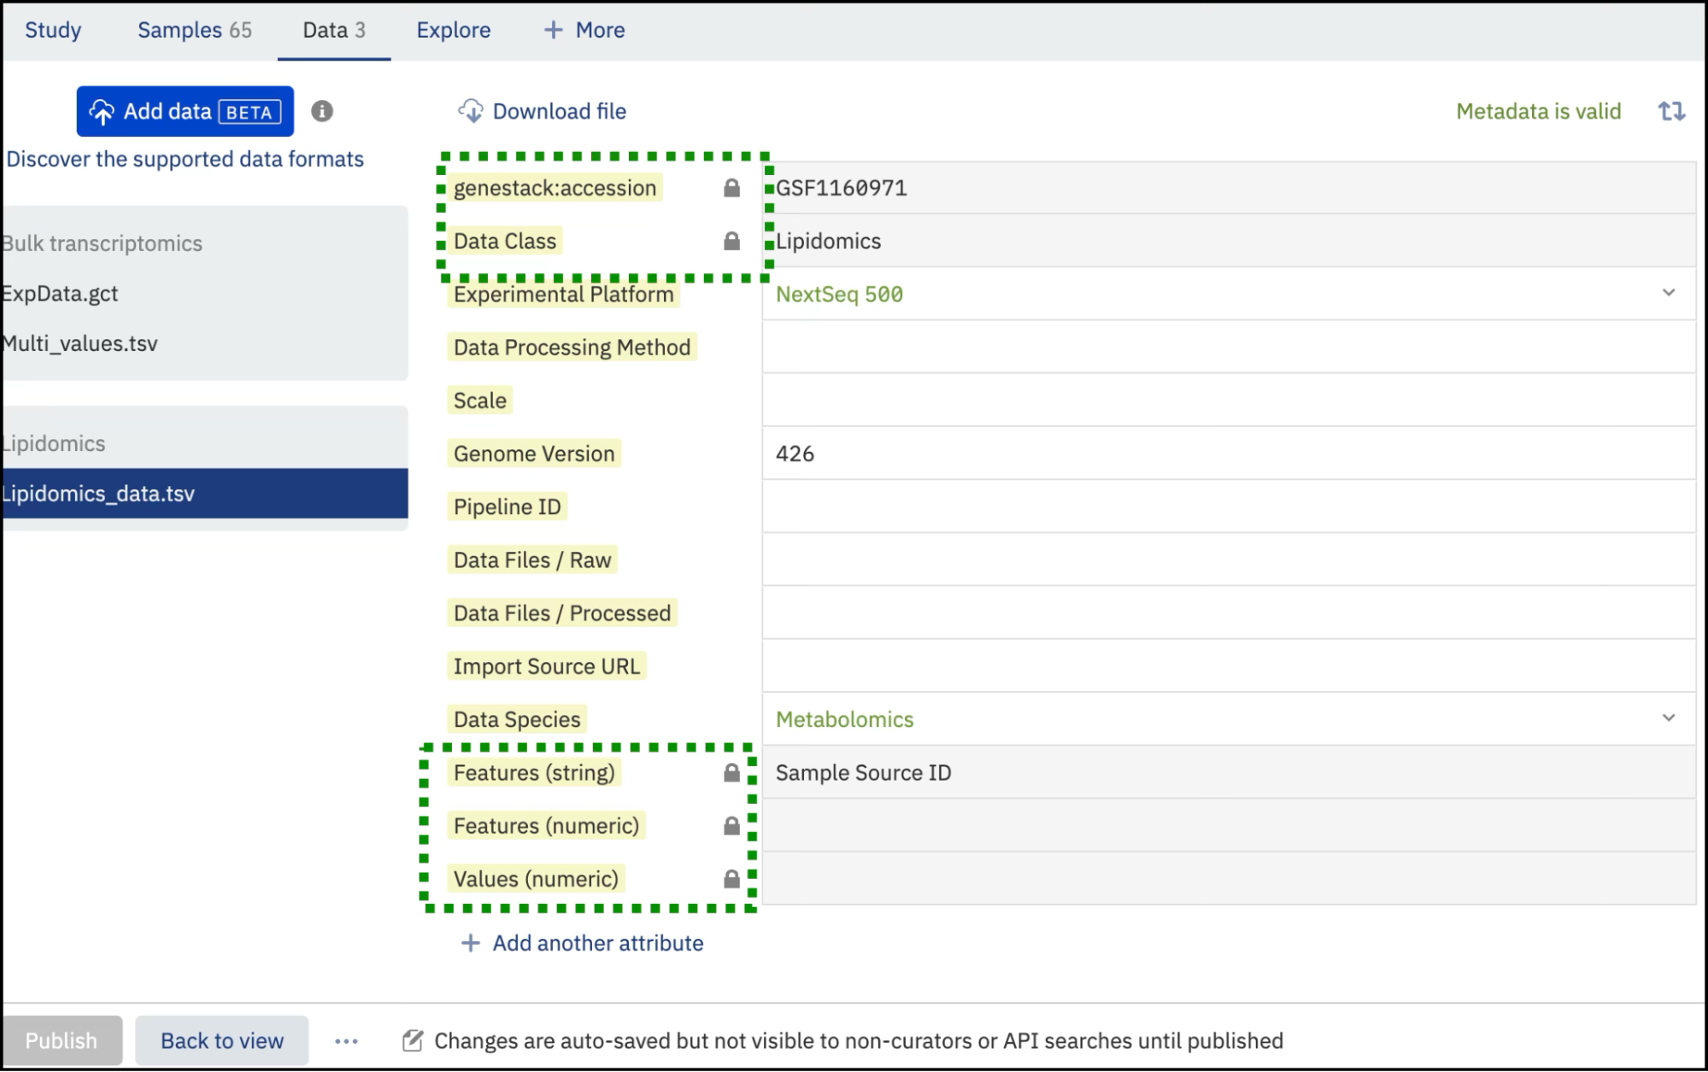1708x1072 pixels.
Task: Click the info icon beside Add data
Action: point(321,111)
